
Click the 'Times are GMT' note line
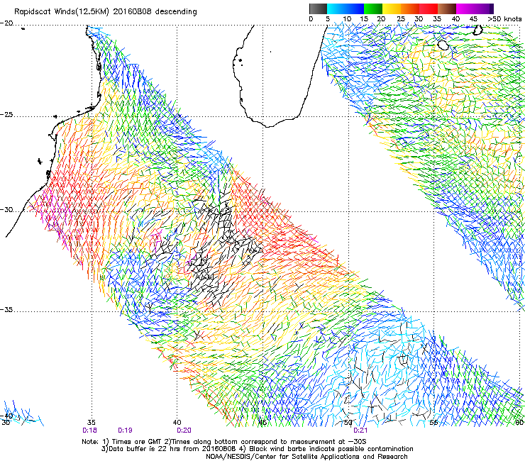tap(224, 442)
